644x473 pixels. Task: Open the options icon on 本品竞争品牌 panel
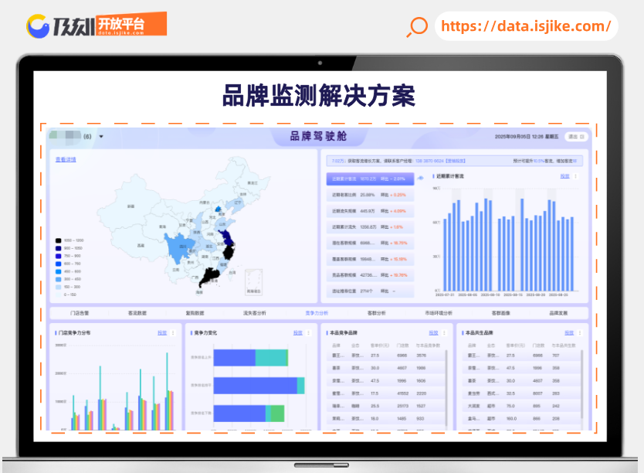(446, 332)
